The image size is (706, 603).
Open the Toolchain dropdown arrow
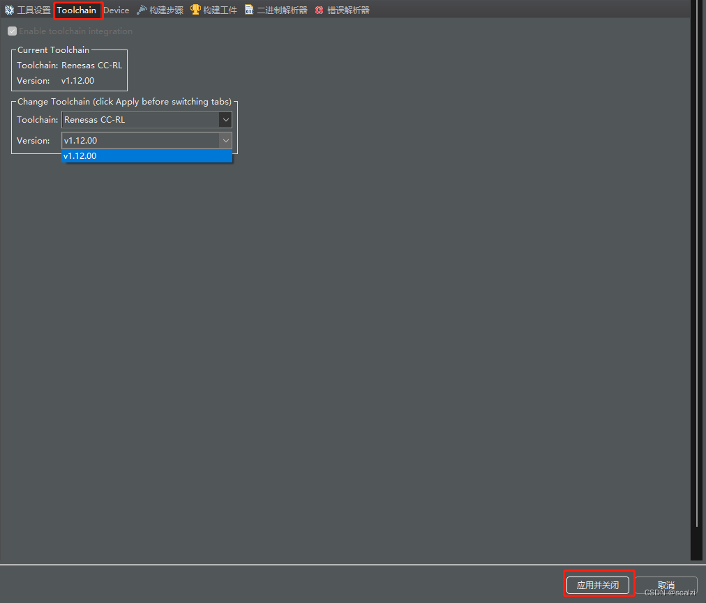tap(225, 119)
